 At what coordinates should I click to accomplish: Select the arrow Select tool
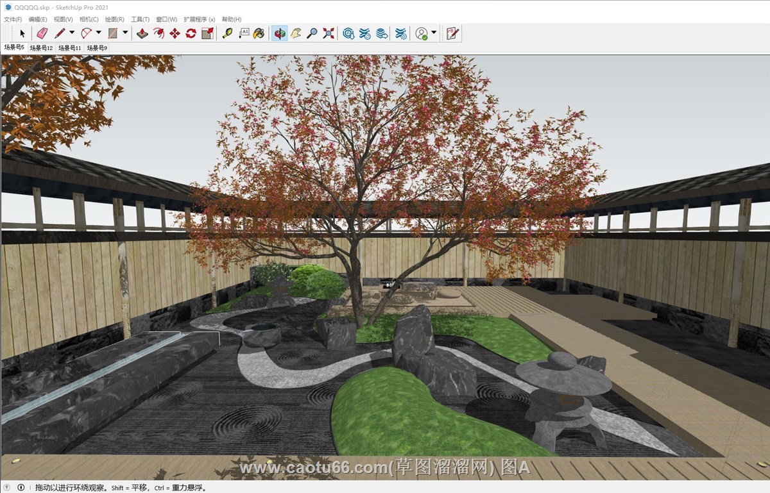coord(22,33)
